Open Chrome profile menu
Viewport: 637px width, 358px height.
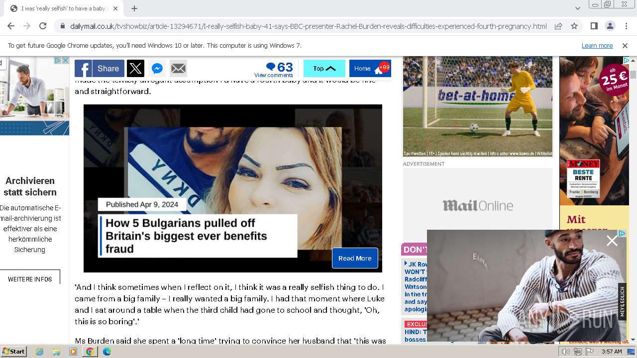point(610,26)
